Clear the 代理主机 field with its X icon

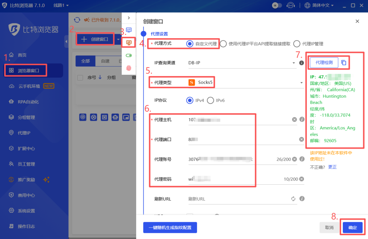click(x=294, y=120)
